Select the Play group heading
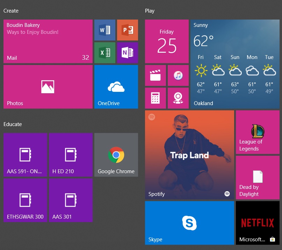Screen dimensions: 282x250 [x=150, y=11]
